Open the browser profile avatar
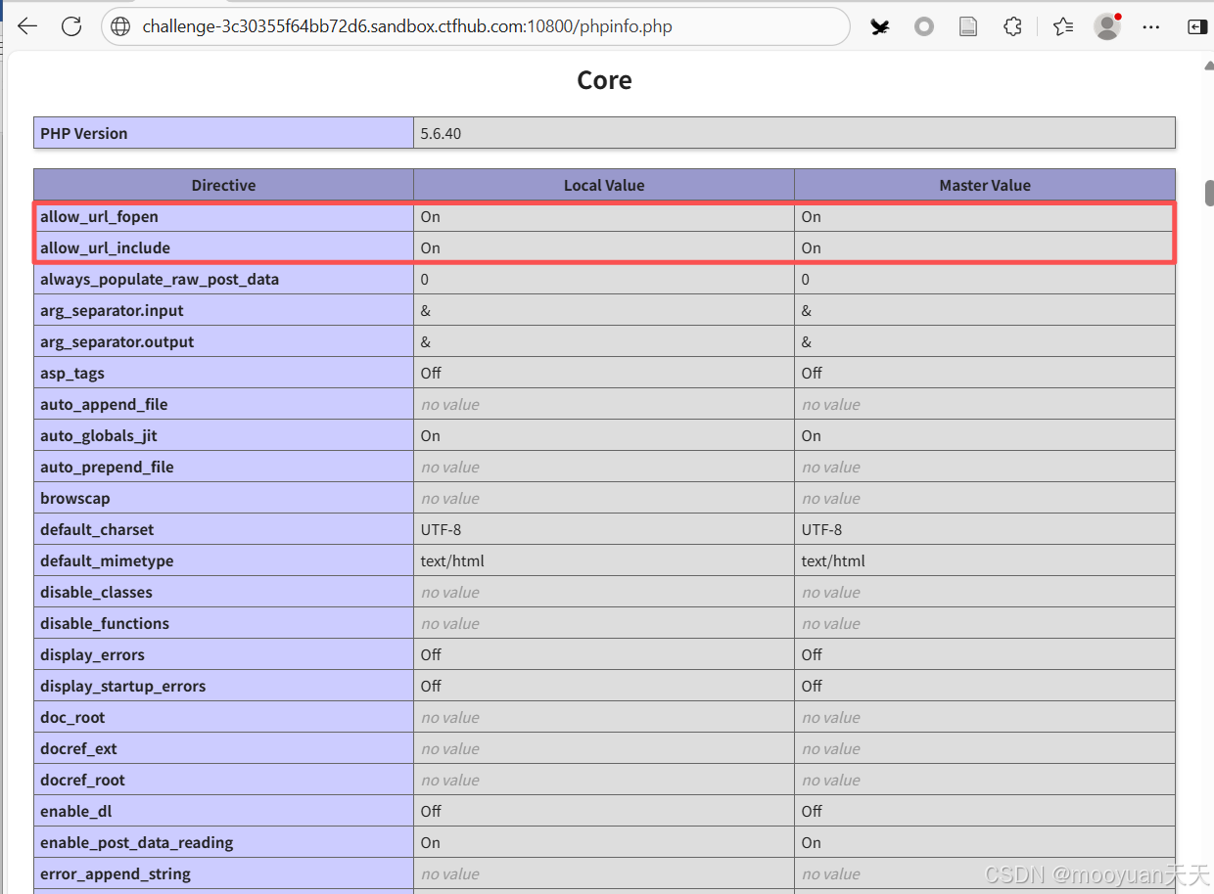The height and width of the screenshot is (894, 1214). point(1107,26)
